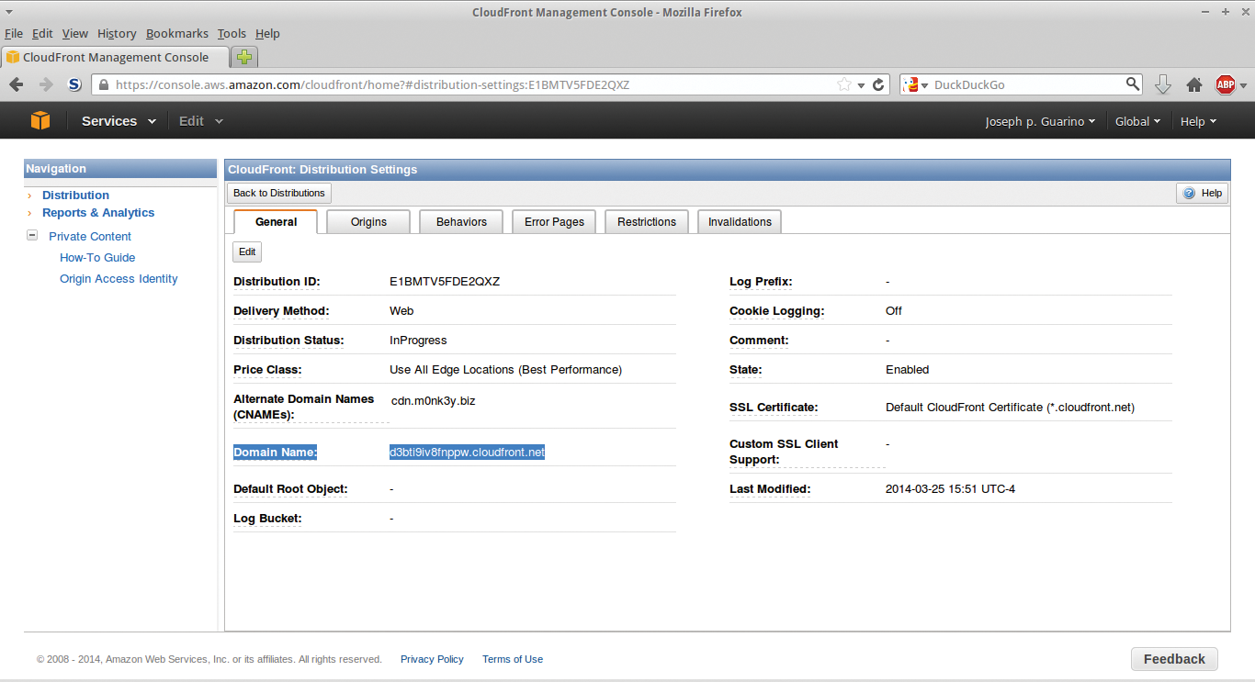
Task: Click the padlock icon in the address bar
Action: [x=104, y=84]
